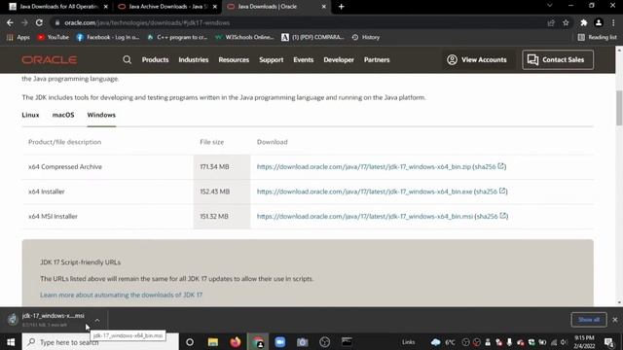This screenshot has width=623, height=350.
Task: Click View Accounts button
Action: pyautogui.click(x=477, y=60)
